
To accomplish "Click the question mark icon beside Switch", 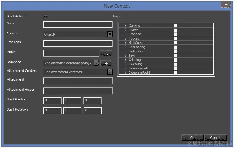I will [126, 30].
